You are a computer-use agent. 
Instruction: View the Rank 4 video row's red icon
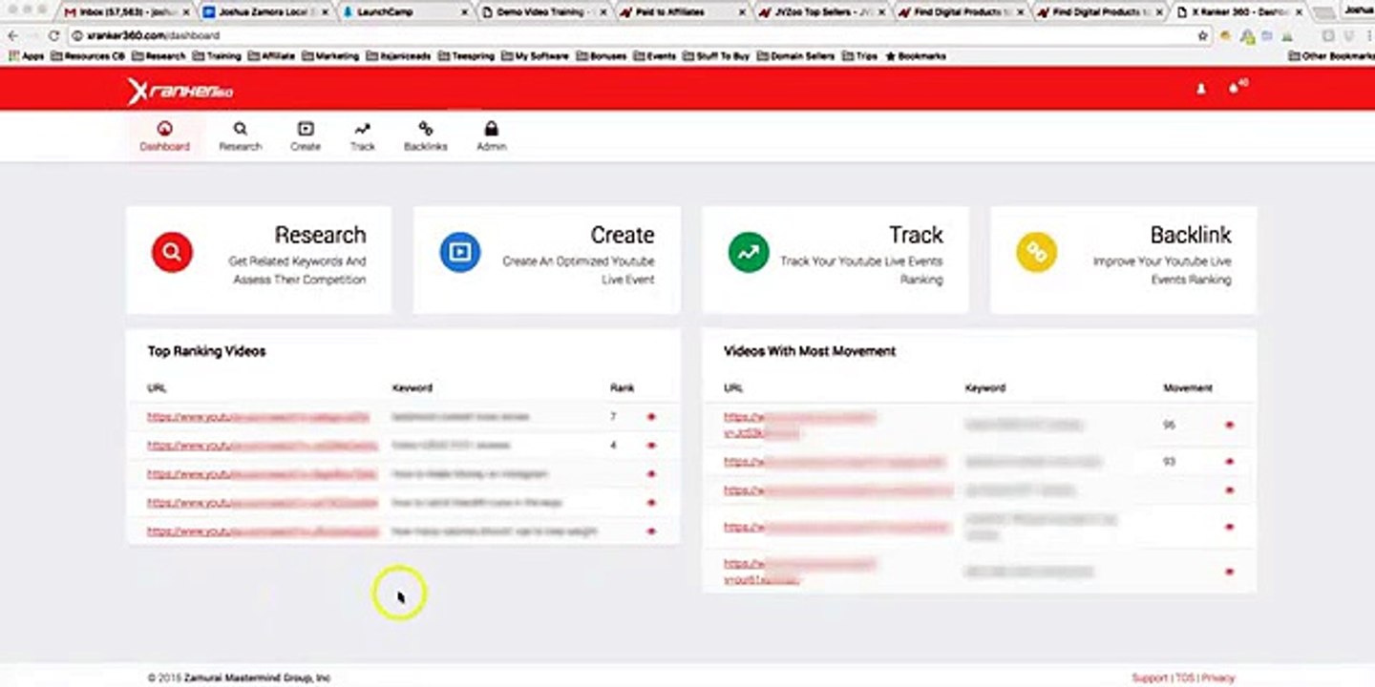pos(651,446)
